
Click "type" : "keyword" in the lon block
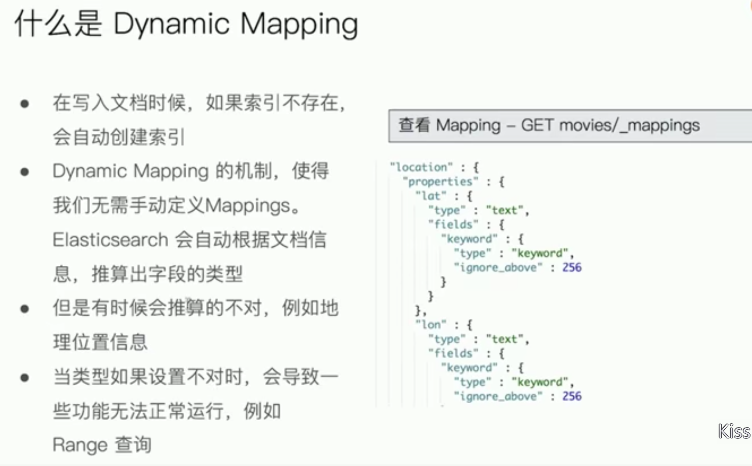tap(513, 382)
